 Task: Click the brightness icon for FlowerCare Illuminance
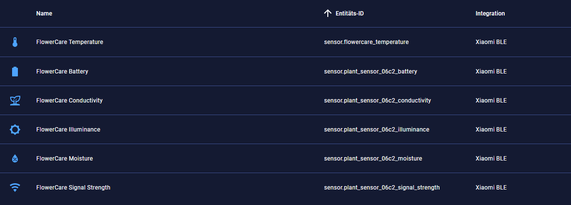coord(15,130)
